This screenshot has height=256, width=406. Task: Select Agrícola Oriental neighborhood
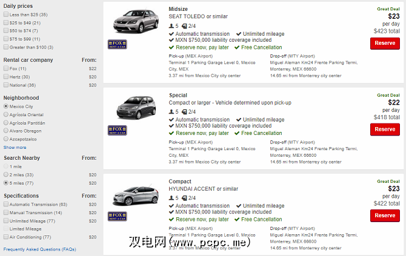point(6,114)
